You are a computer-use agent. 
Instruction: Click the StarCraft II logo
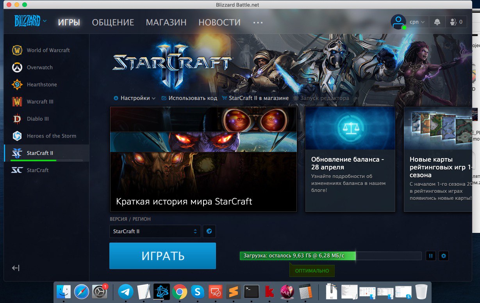tap(172, 64)
